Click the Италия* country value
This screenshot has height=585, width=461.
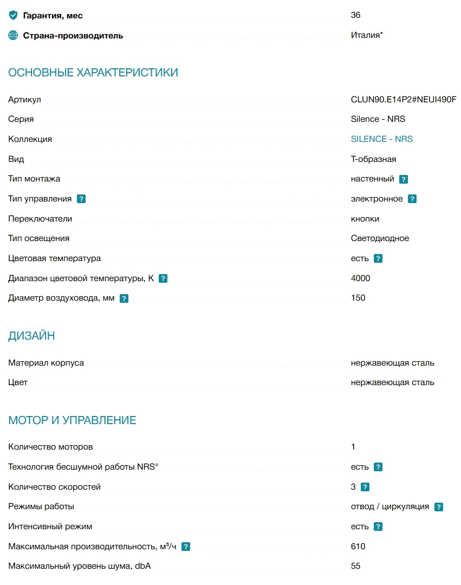click(367, 35)
